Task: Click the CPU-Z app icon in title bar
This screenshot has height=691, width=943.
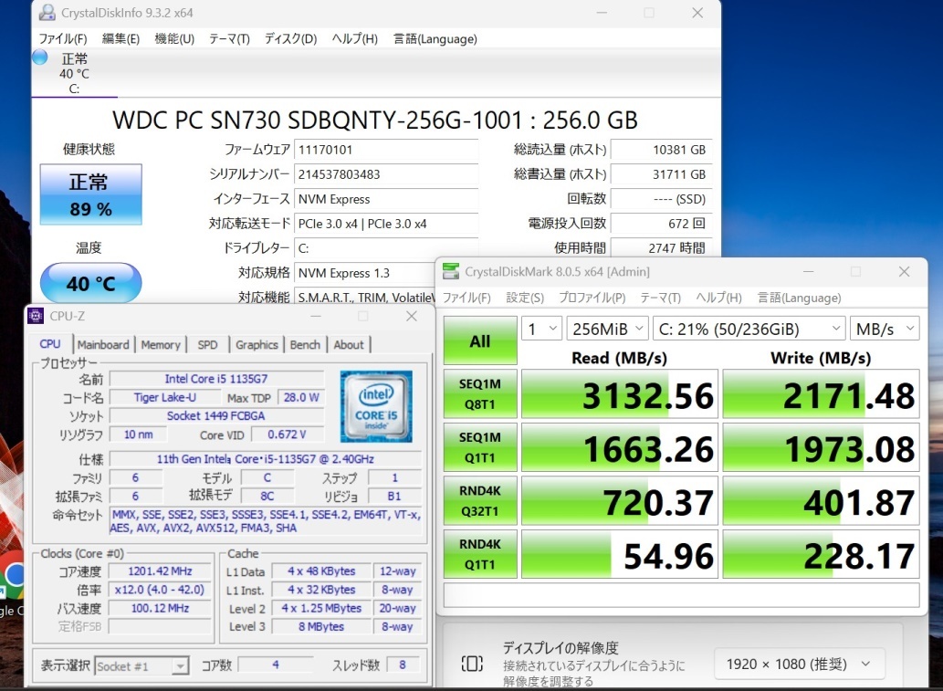Action: tap(37, 316)
